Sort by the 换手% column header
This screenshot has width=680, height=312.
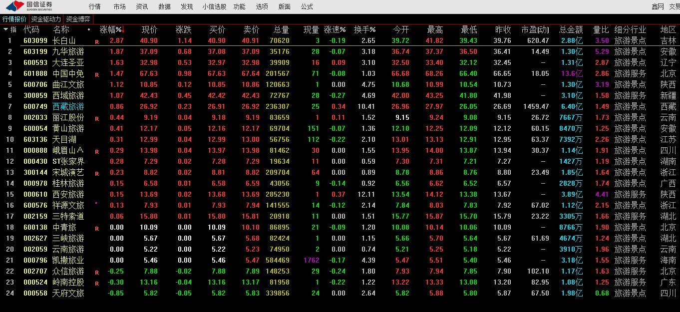[x=364, y=29]
